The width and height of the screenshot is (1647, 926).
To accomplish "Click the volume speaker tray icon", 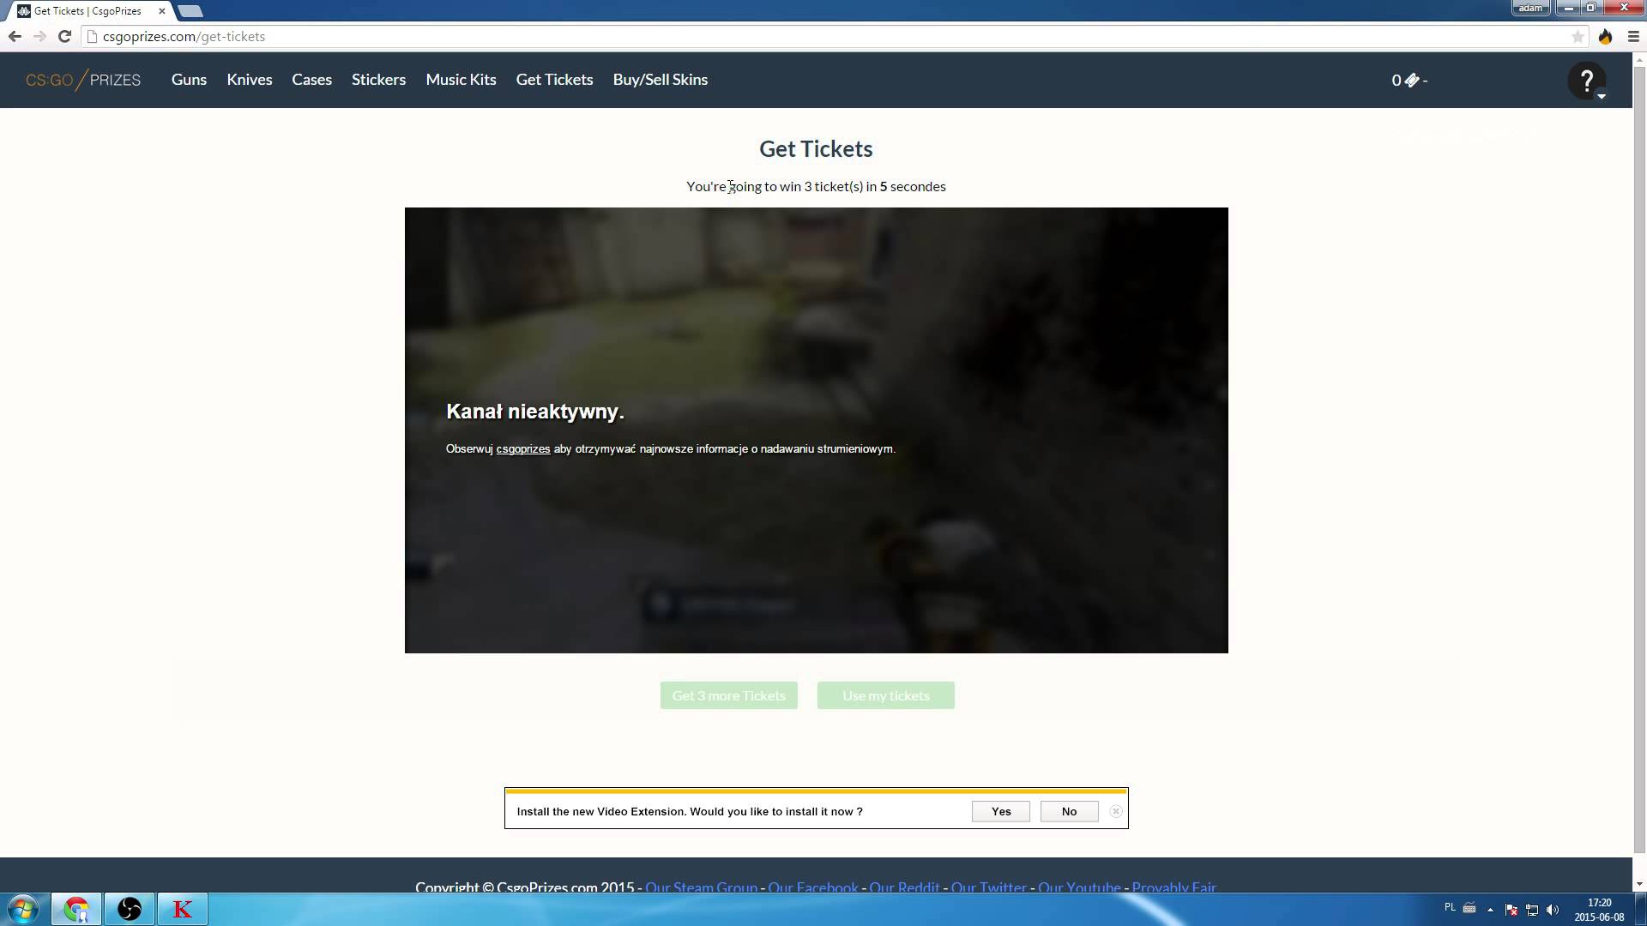I will point(1553,910).
